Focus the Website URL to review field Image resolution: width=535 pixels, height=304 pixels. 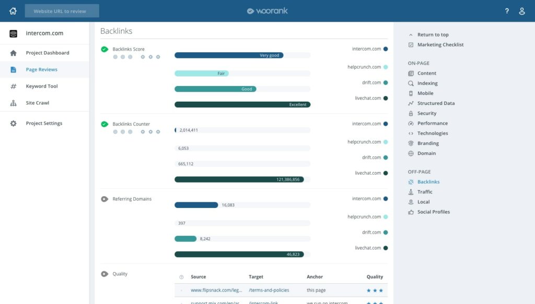62,11
